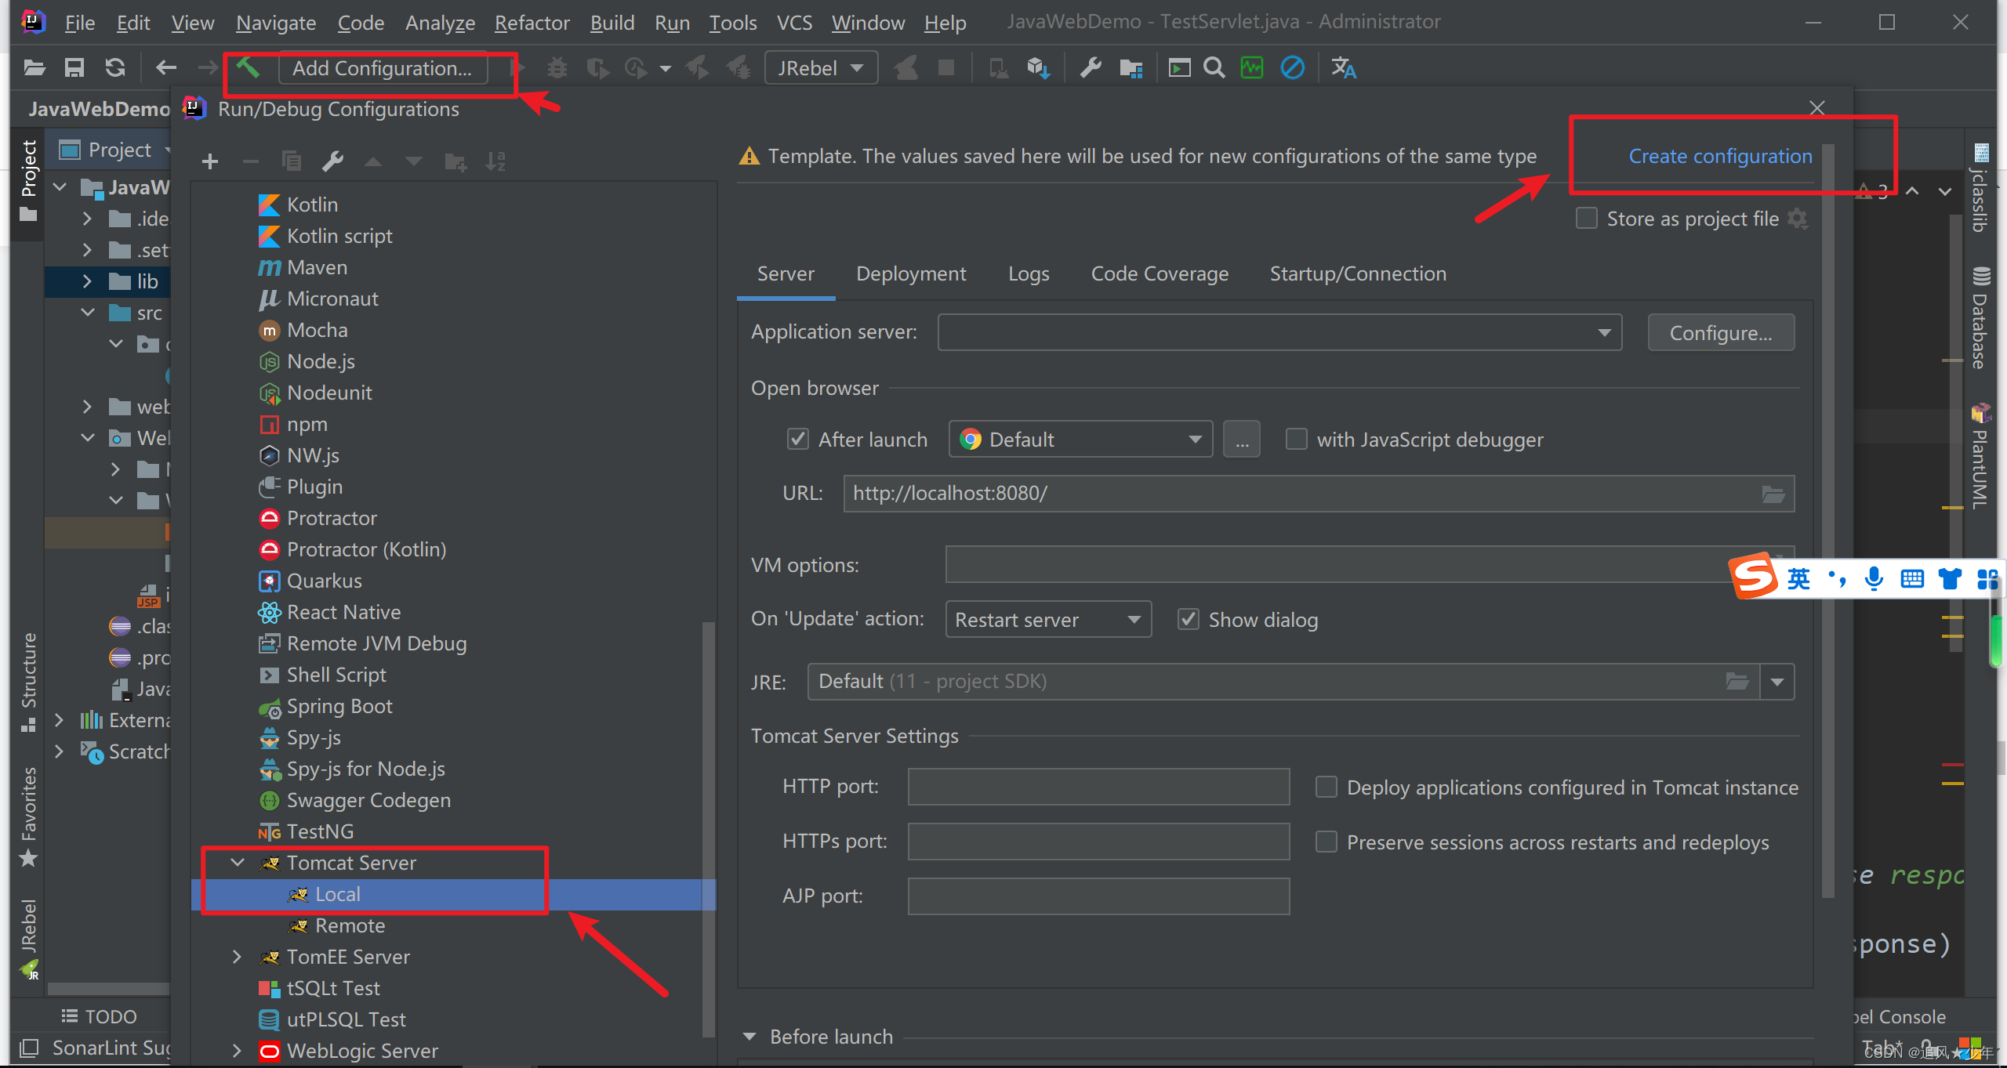This screenshot has height=1068, width=2007.
Task: Click the browser ellipsis button
Action: point(1242,440)
